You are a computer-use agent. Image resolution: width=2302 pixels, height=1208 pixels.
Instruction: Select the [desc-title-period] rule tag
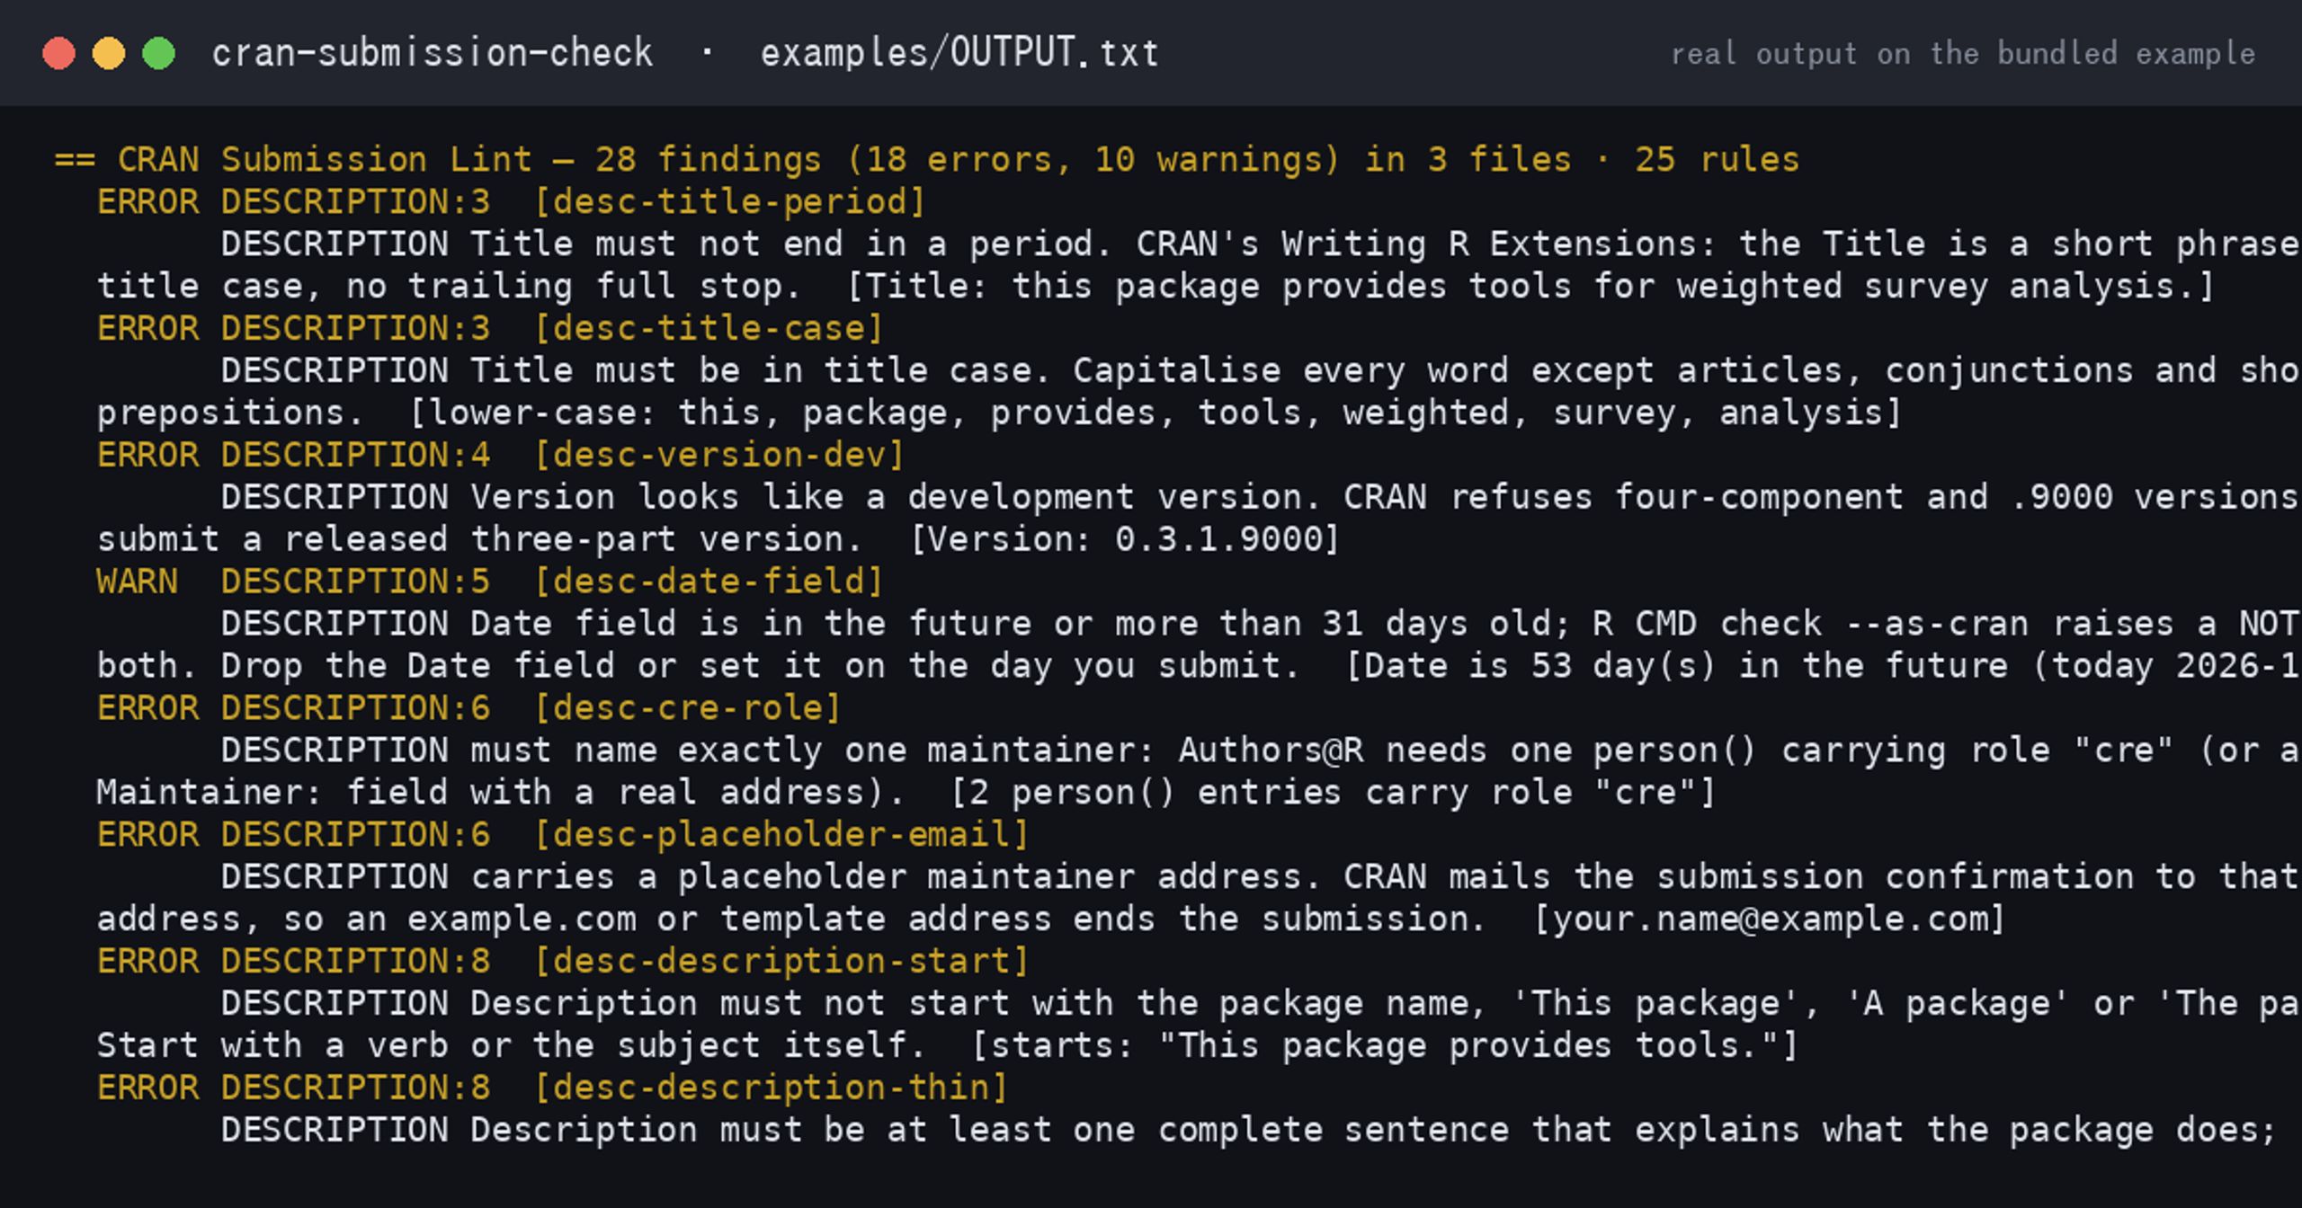(x=729, y=202)
